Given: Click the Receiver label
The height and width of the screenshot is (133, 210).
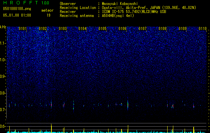Looking at the screenshot, I should 68,12.
